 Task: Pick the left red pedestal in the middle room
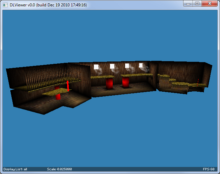coord(110,83)
